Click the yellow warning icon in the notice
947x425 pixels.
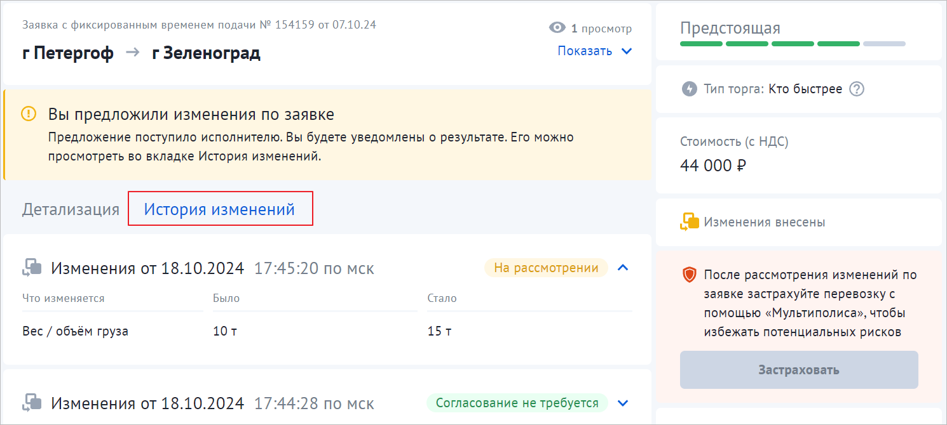29,114
